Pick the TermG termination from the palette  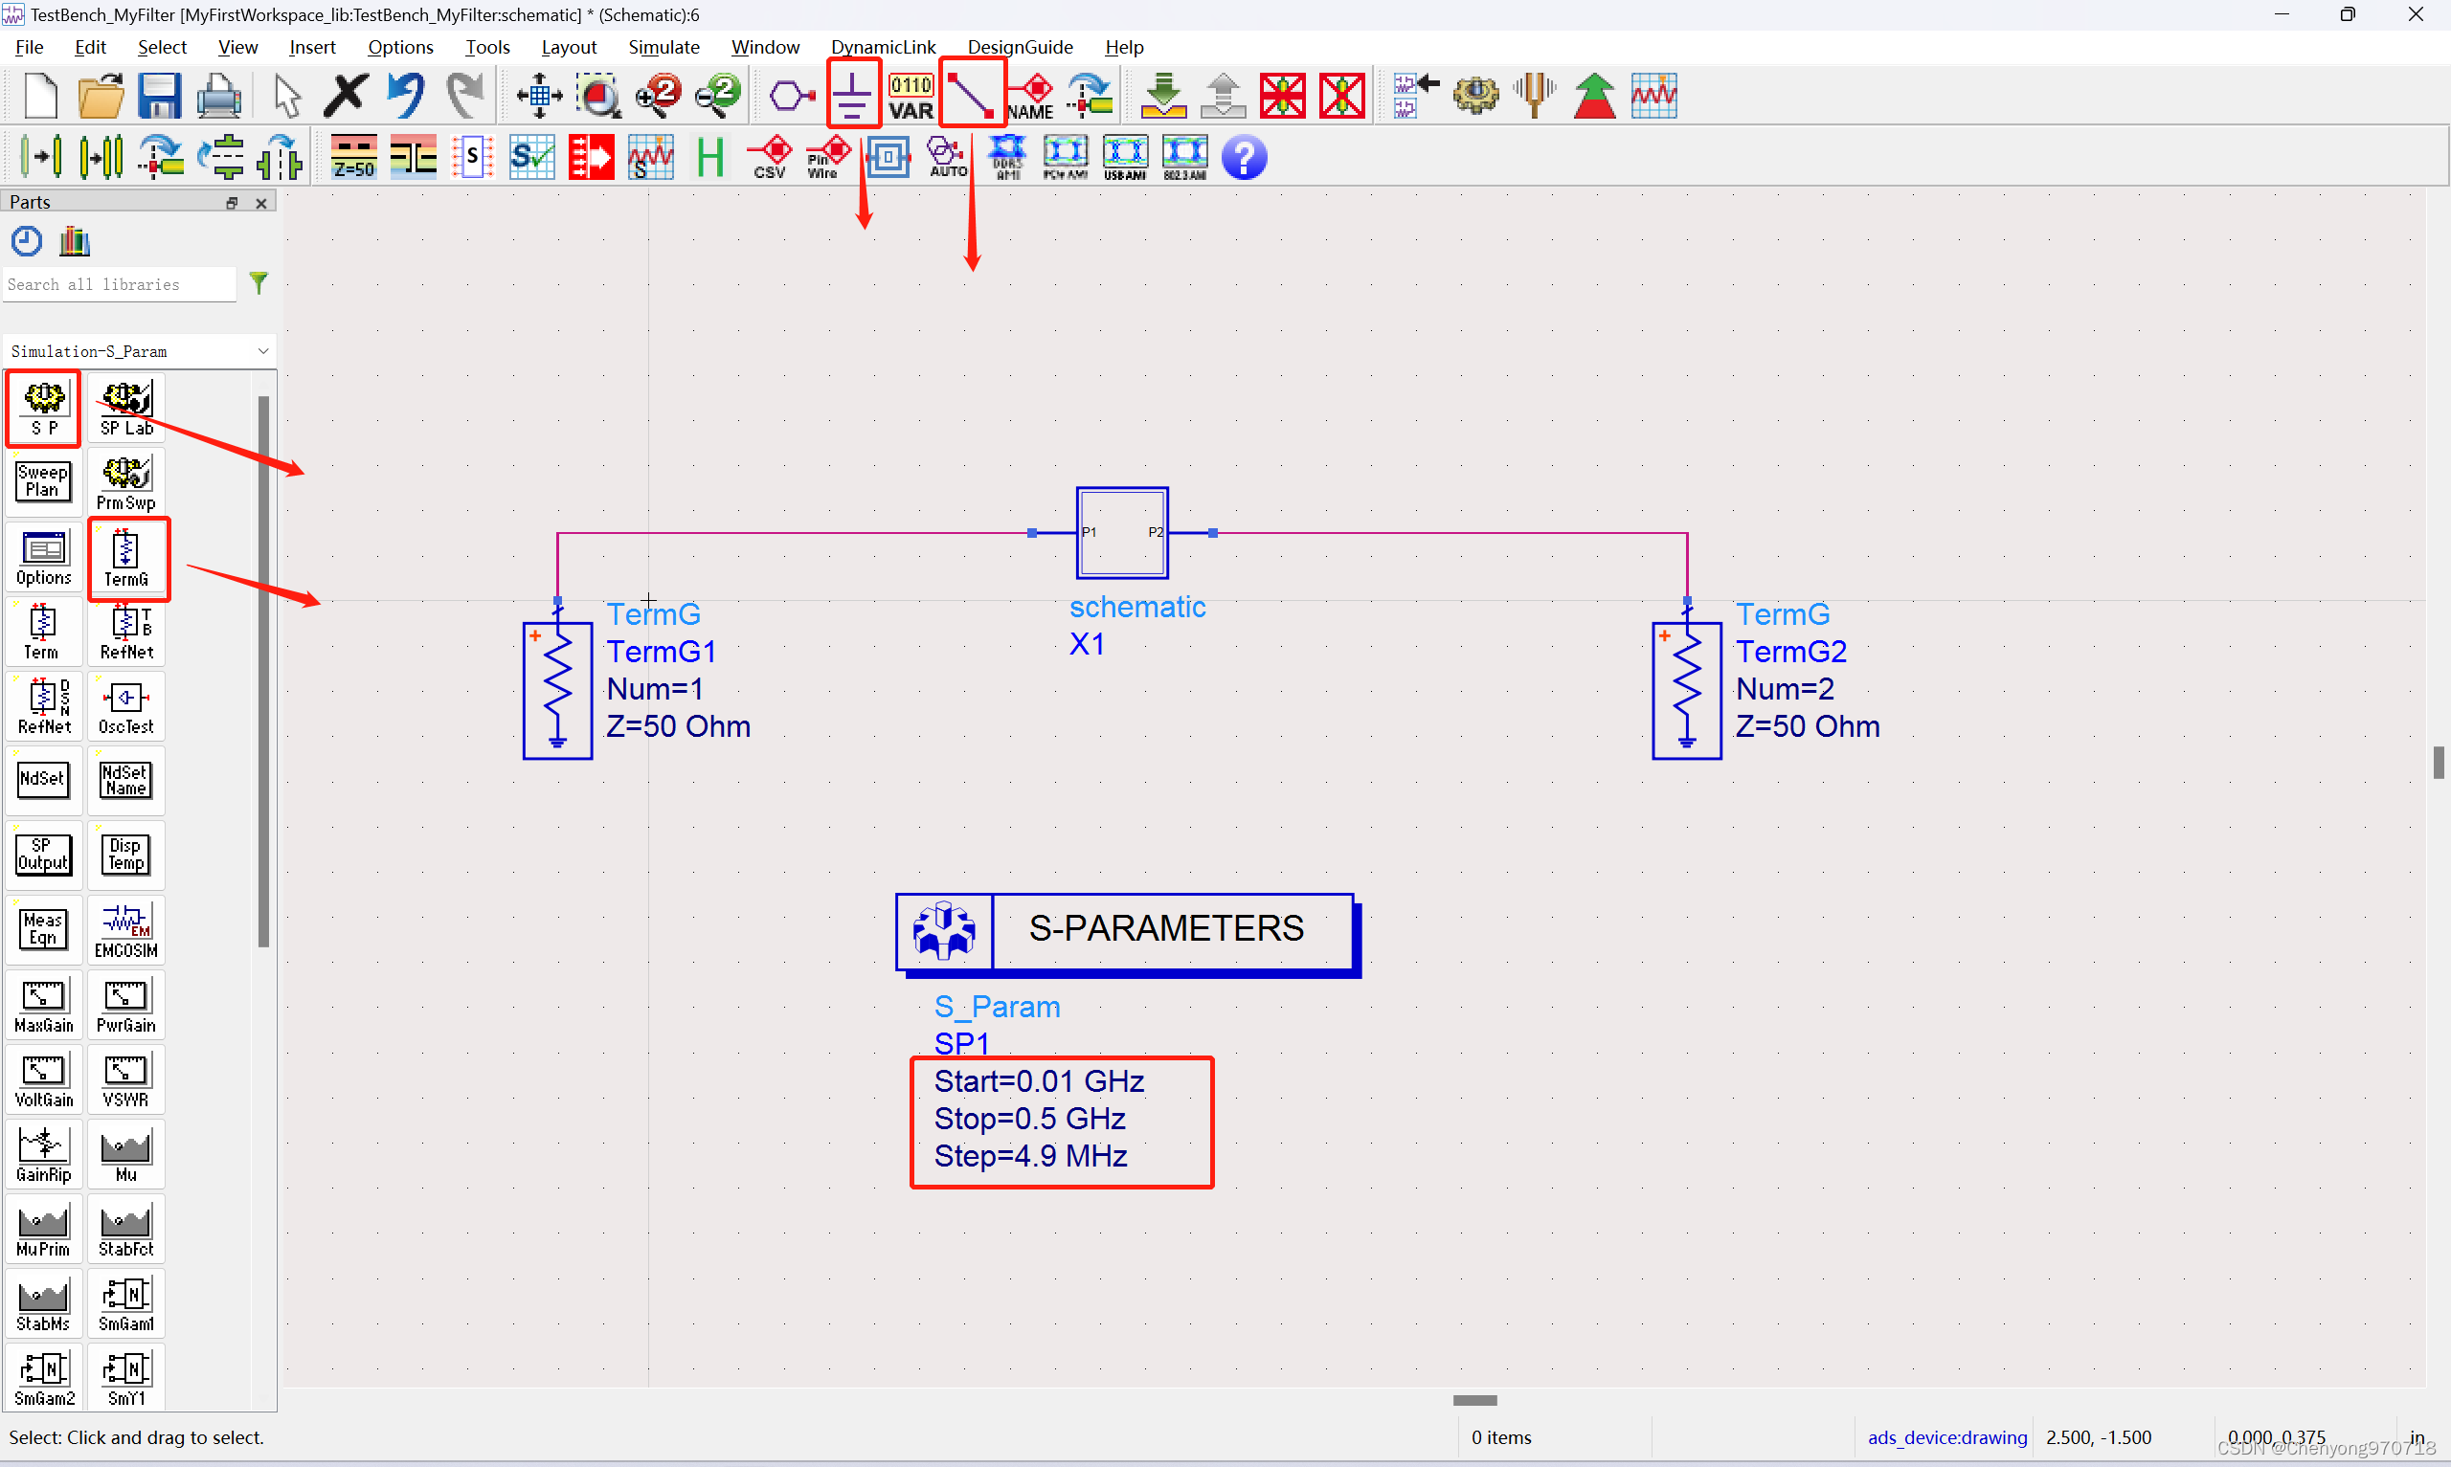(128, 559)
